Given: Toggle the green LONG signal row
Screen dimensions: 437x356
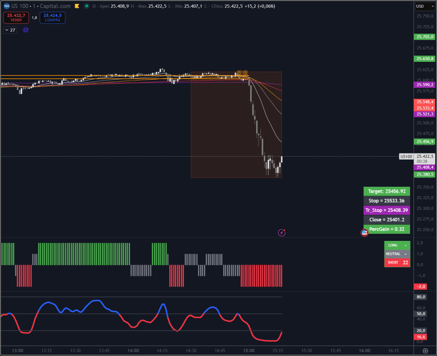Looking at the screenshot, I should click(x=397, y=245).
